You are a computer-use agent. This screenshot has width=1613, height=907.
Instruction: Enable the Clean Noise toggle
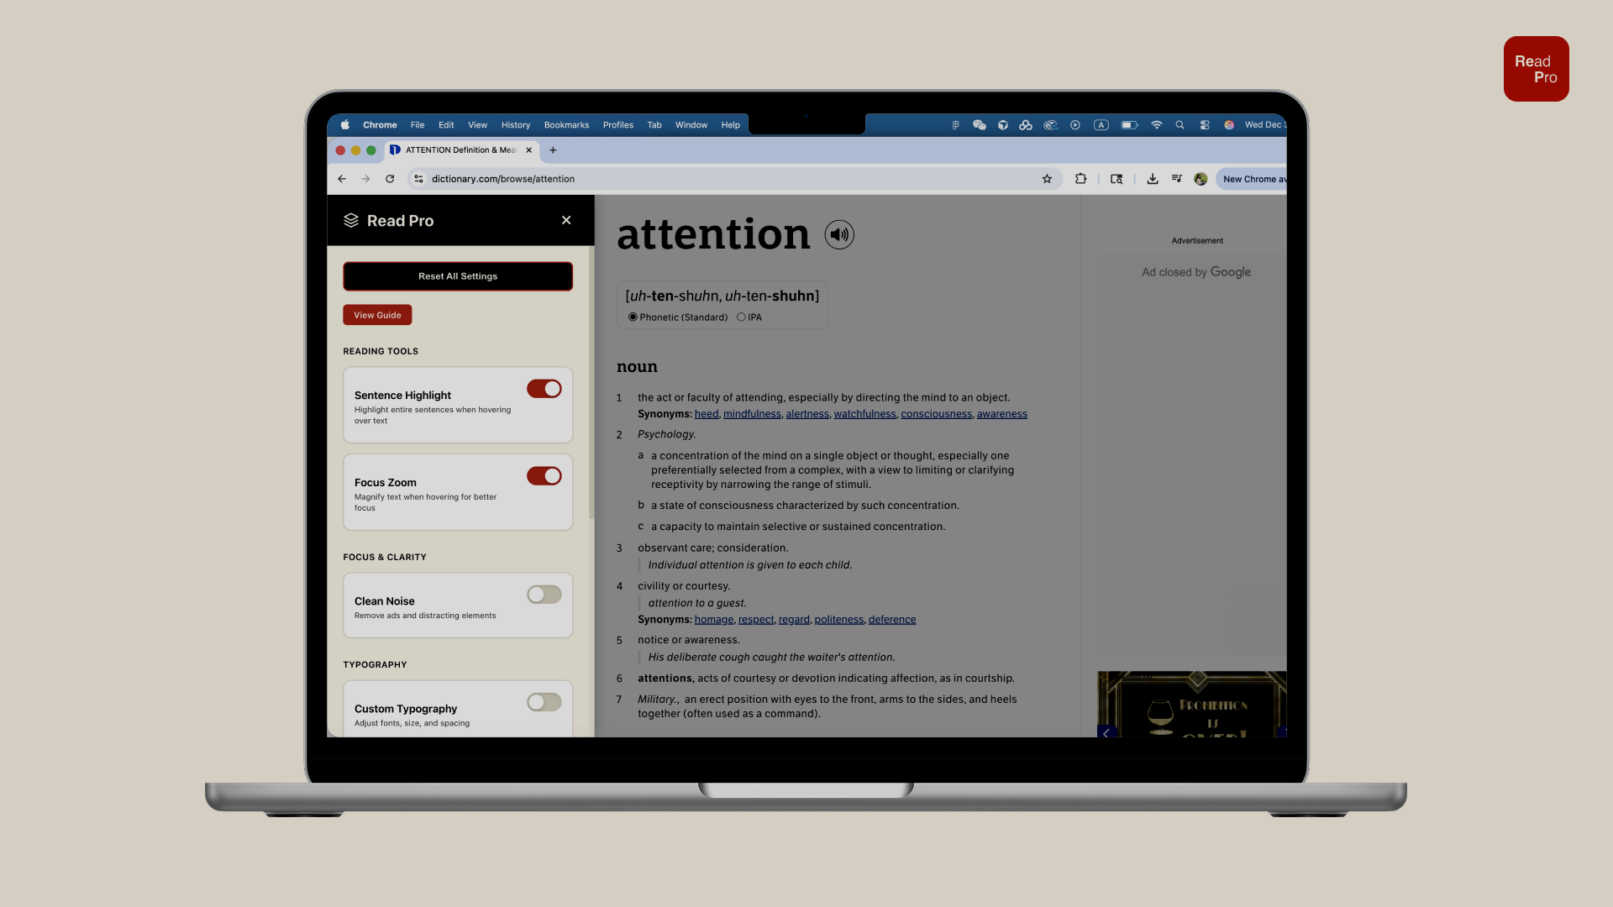point(544,595)
